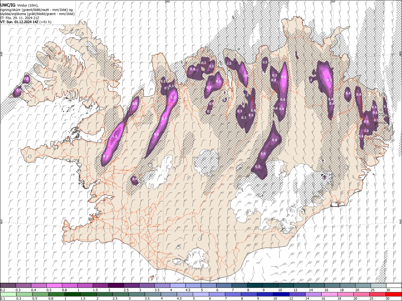
Task: Pick the 14–16 gray-teal swatch, upper scale
Action: tap(317, 286)
